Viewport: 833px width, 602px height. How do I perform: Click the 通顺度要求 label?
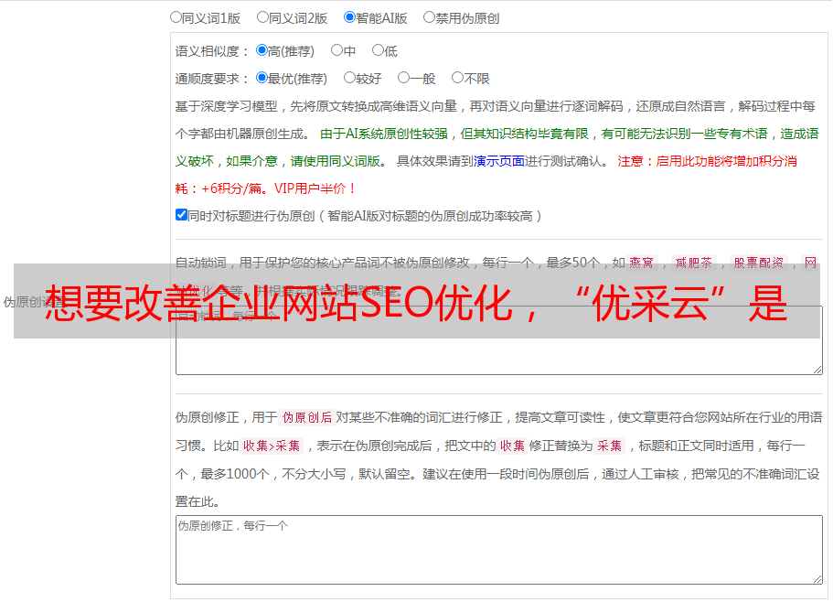211,79
